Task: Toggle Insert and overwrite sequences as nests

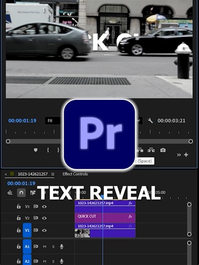Action: tap(10, 193)
